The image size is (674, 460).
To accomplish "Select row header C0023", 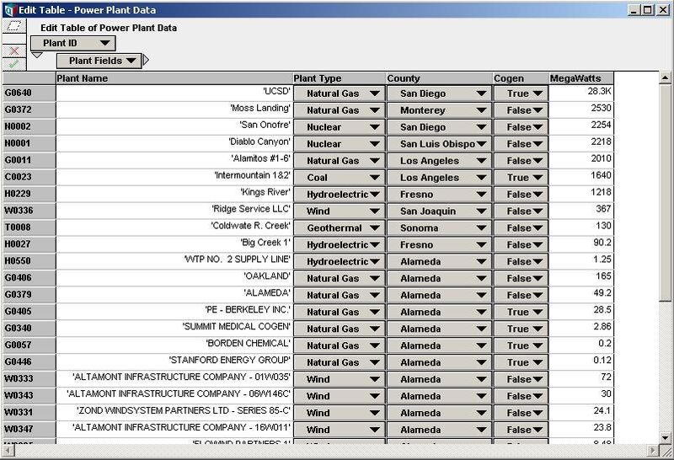I will tap(29, 177).
